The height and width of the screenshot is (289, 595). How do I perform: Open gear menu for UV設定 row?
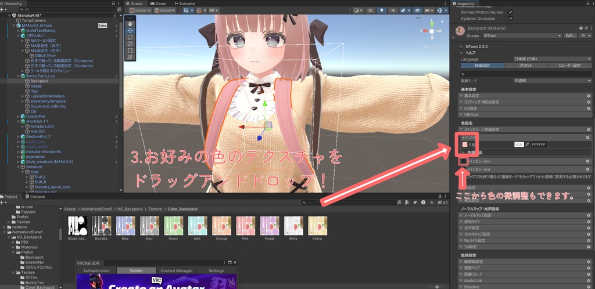pos(589,109)
